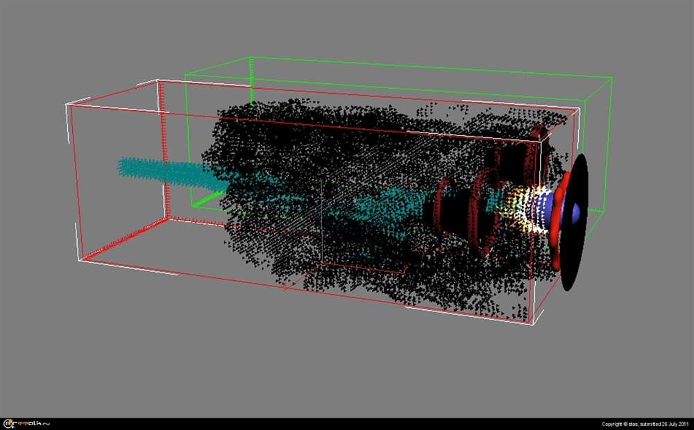
Task: Click the copyright text in the footer bar
Action: 645,423
